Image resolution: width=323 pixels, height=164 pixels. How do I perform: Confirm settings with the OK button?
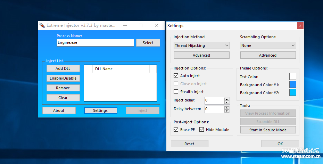280,144
